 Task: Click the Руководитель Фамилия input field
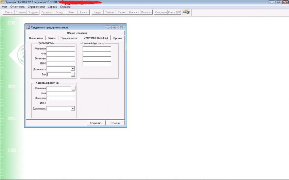pos(61,48)
